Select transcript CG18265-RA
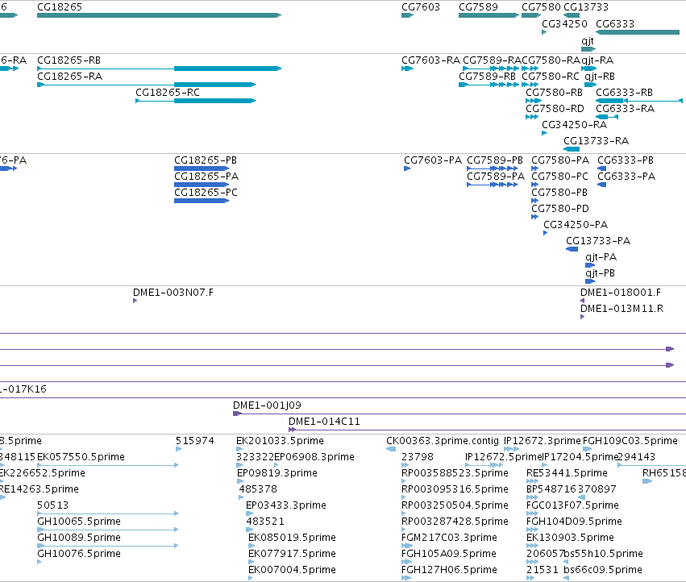The width and height of the screenshot is (686, 582). [x=146, y=85]
